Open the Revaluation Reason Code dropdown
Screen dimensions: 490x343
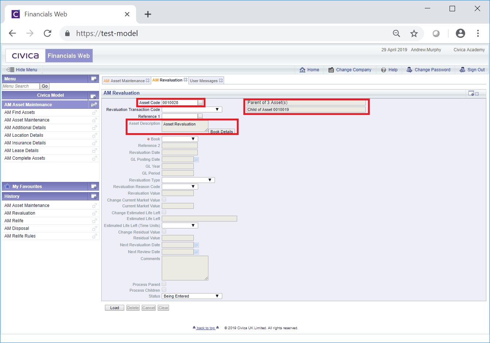180,187
